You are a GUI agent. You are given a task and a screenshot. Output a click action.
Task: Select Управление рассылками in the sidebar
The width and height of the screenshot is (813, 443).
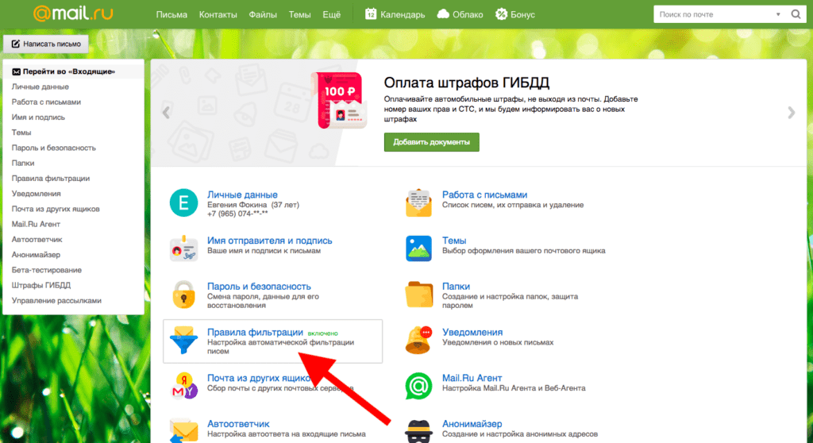(56, 301)
